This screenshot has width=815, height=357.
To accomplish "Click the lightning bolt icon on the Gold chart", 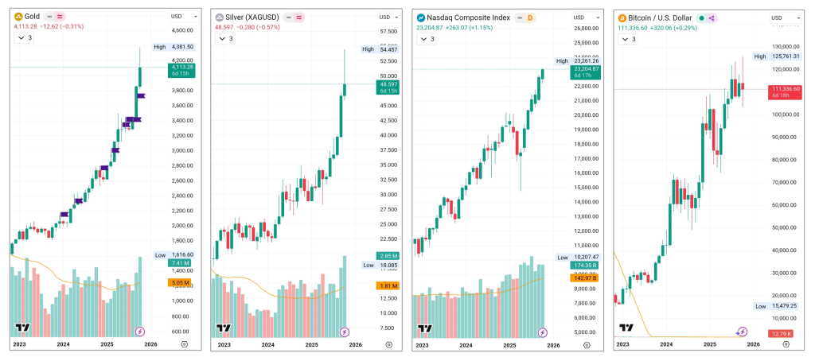I will (x=142, y=332).
